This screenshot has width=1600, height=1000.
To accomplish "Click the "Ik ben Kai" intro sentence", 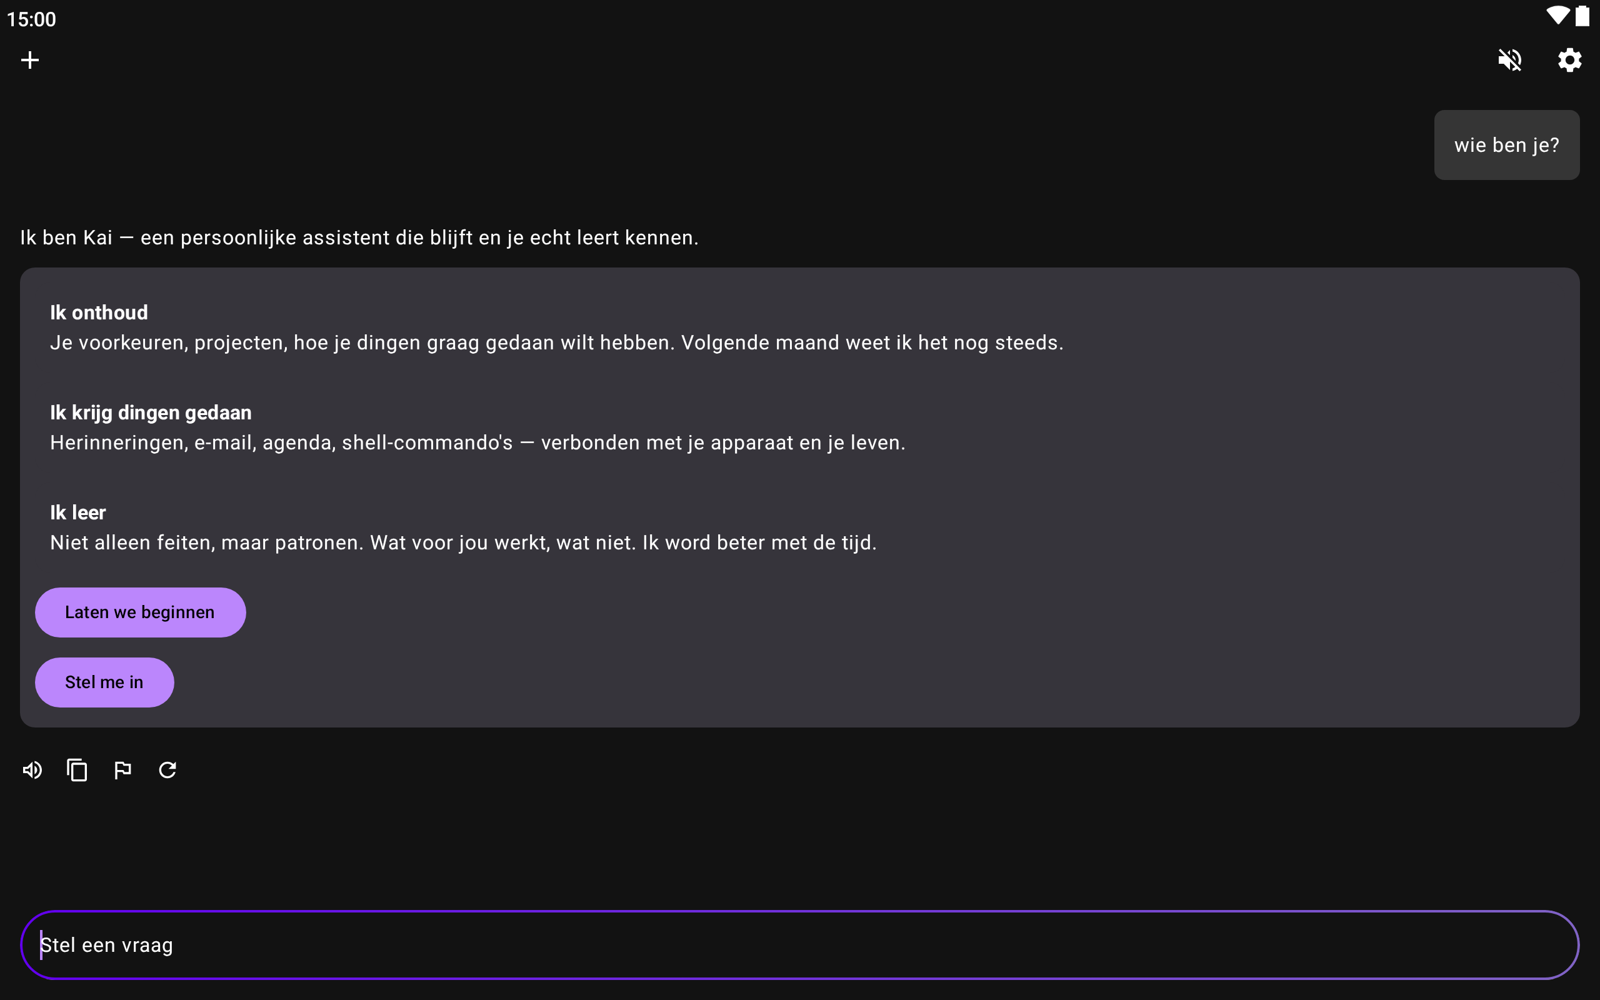I will click(359, 237).
